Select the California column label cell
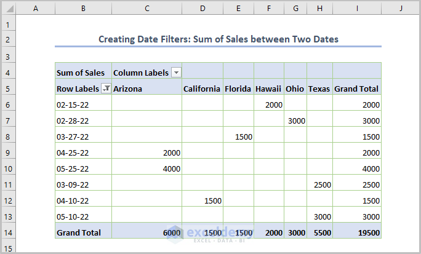 (202, 89)
